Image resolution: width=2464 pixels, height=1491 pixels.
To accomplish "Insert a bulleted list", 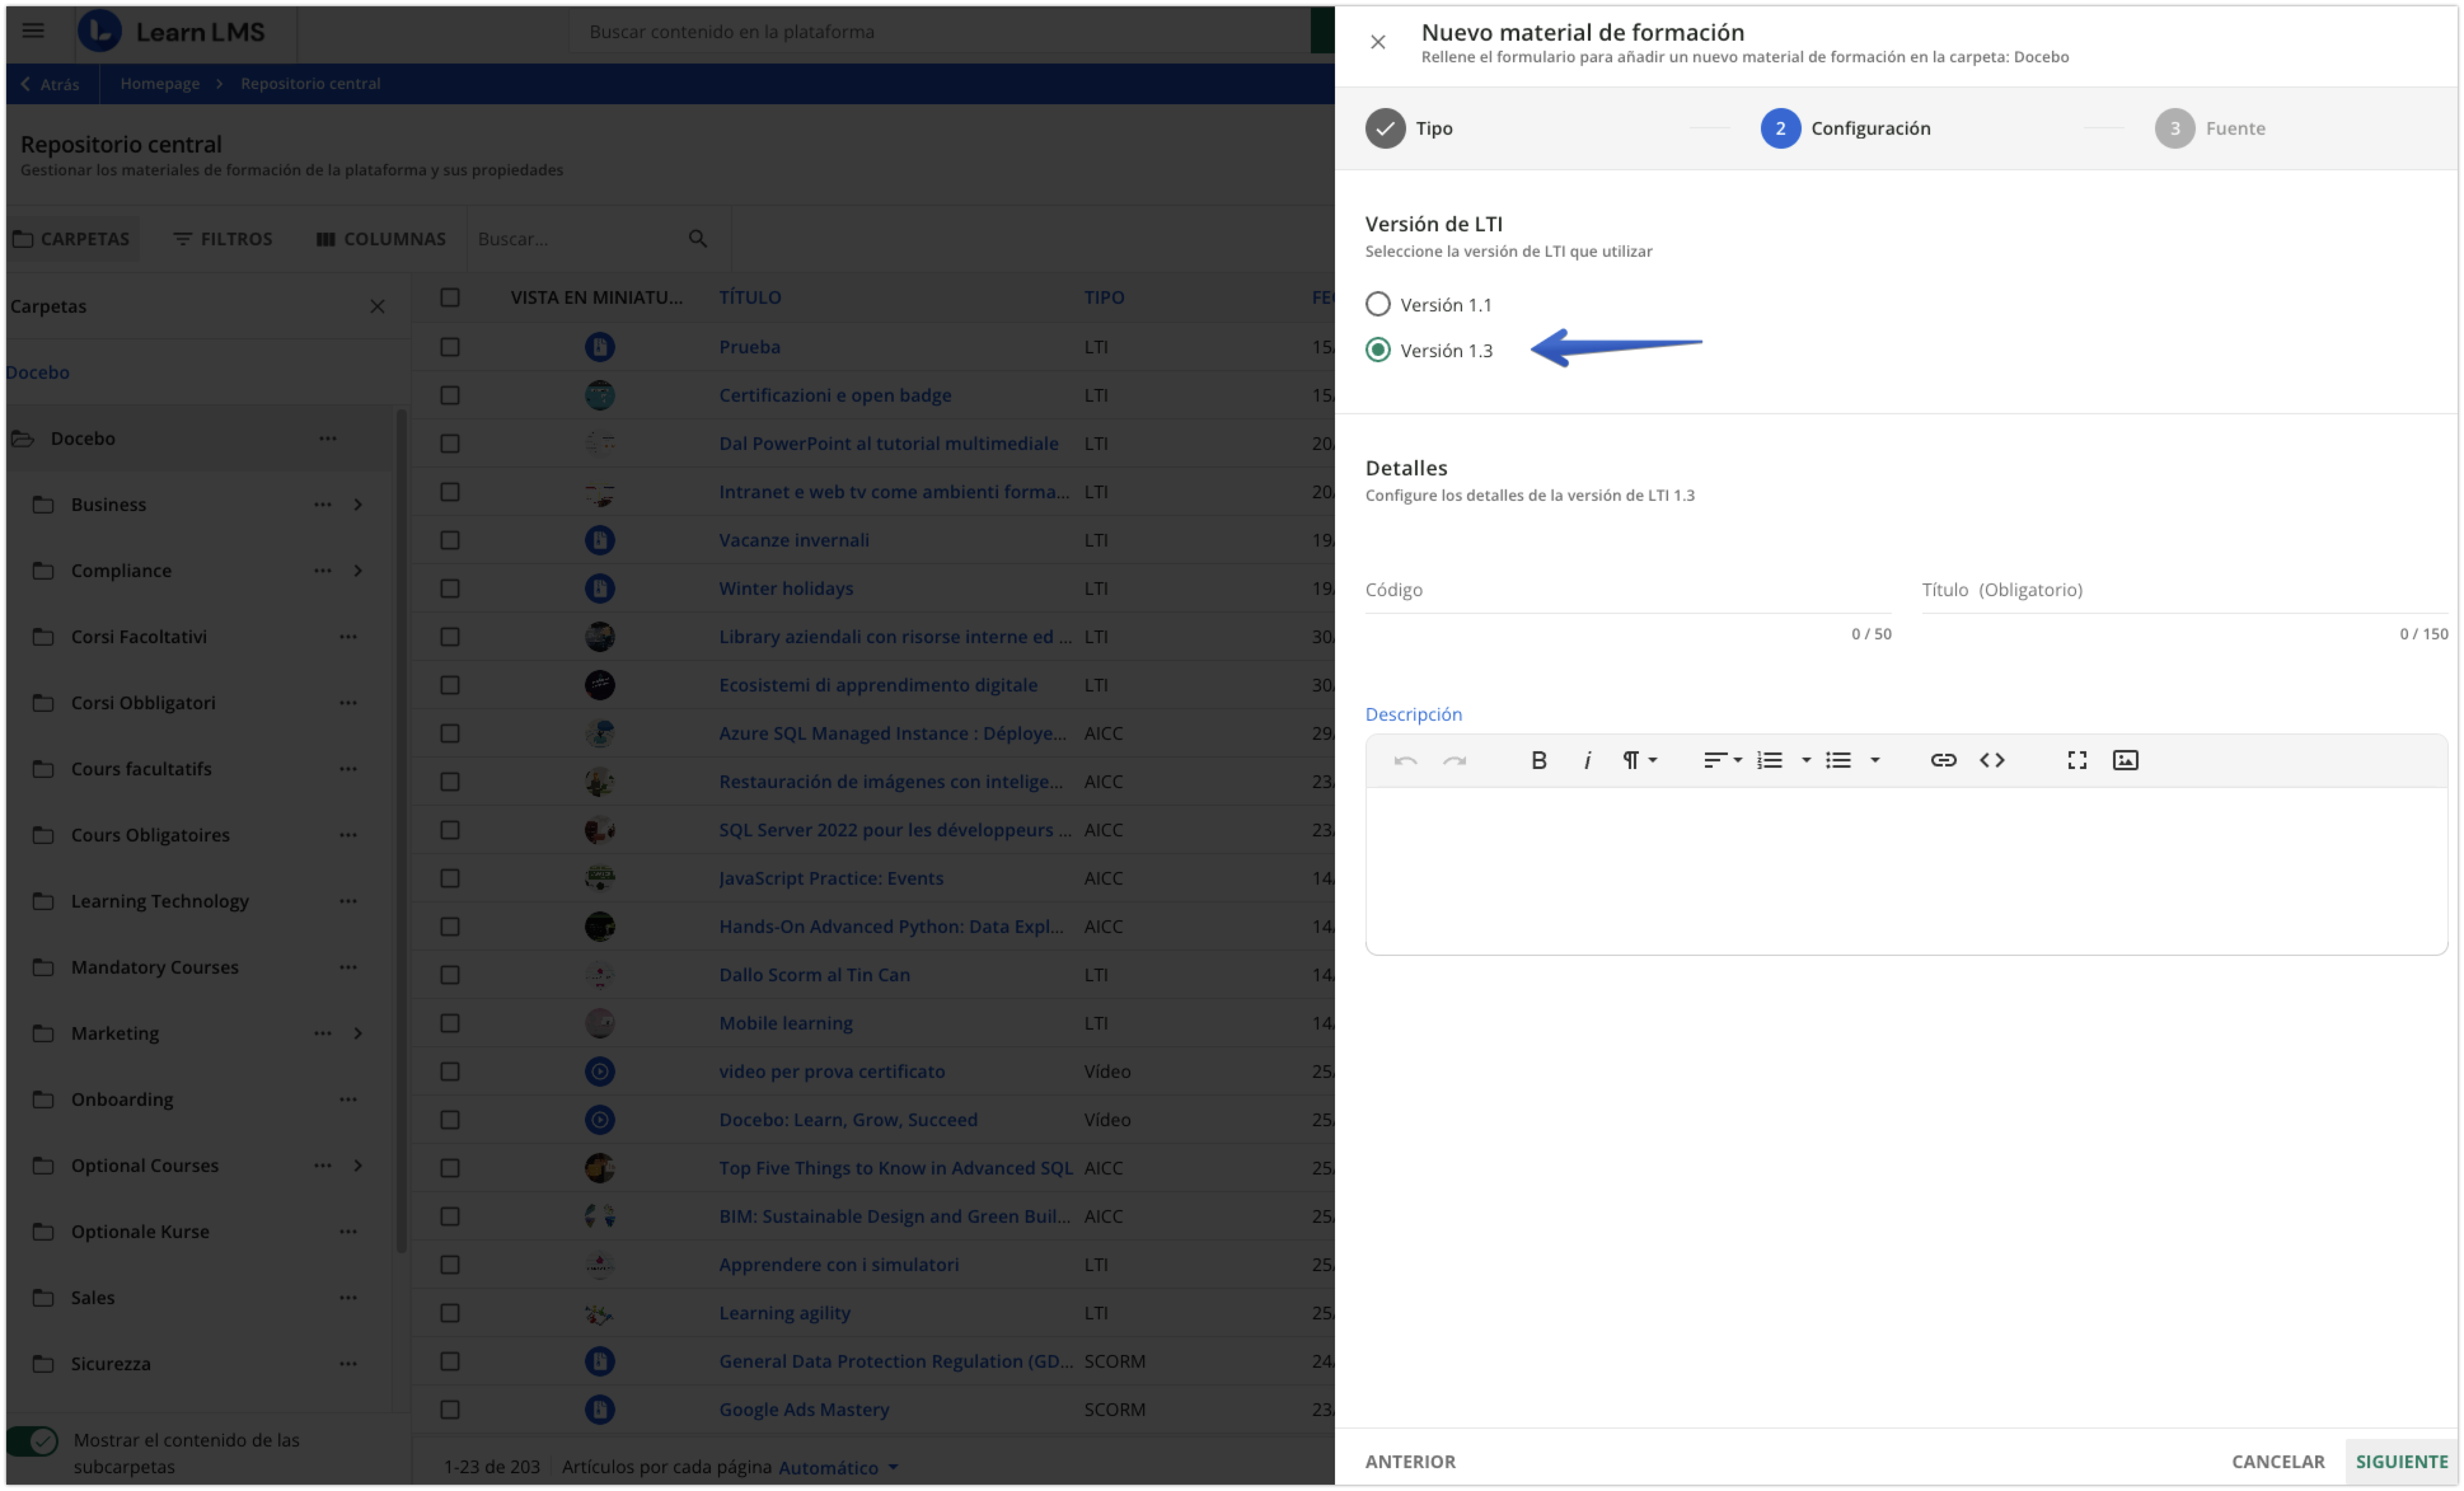I will pyautogui.click(x=1838, y=760).
